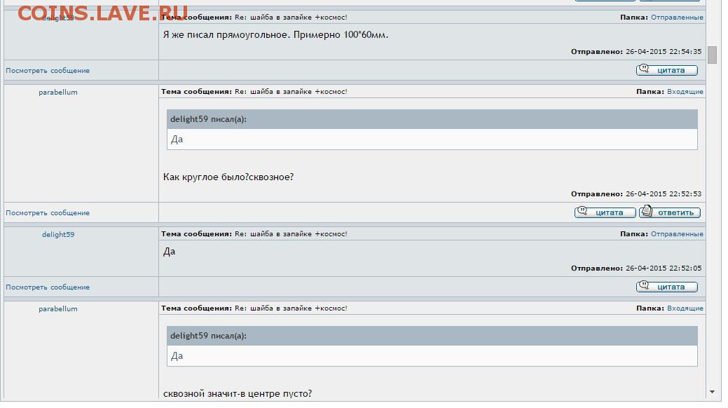Click the notepad icon on the reply button
The image size is (728, 408).
tap(647, 211)
